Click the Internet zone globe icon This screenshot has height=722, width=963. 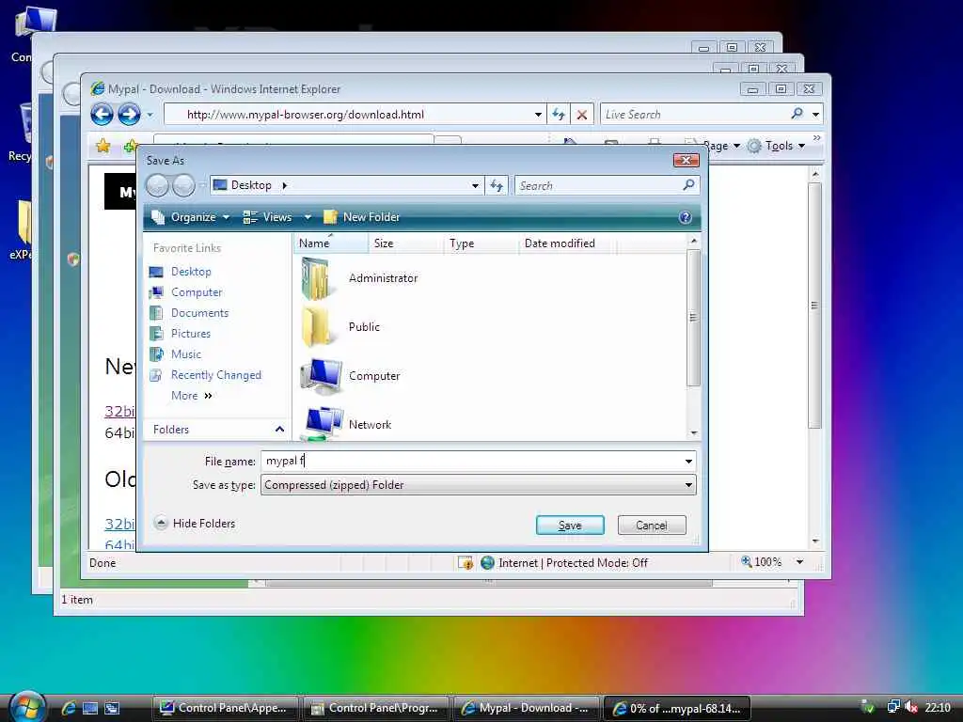(488, 562)
